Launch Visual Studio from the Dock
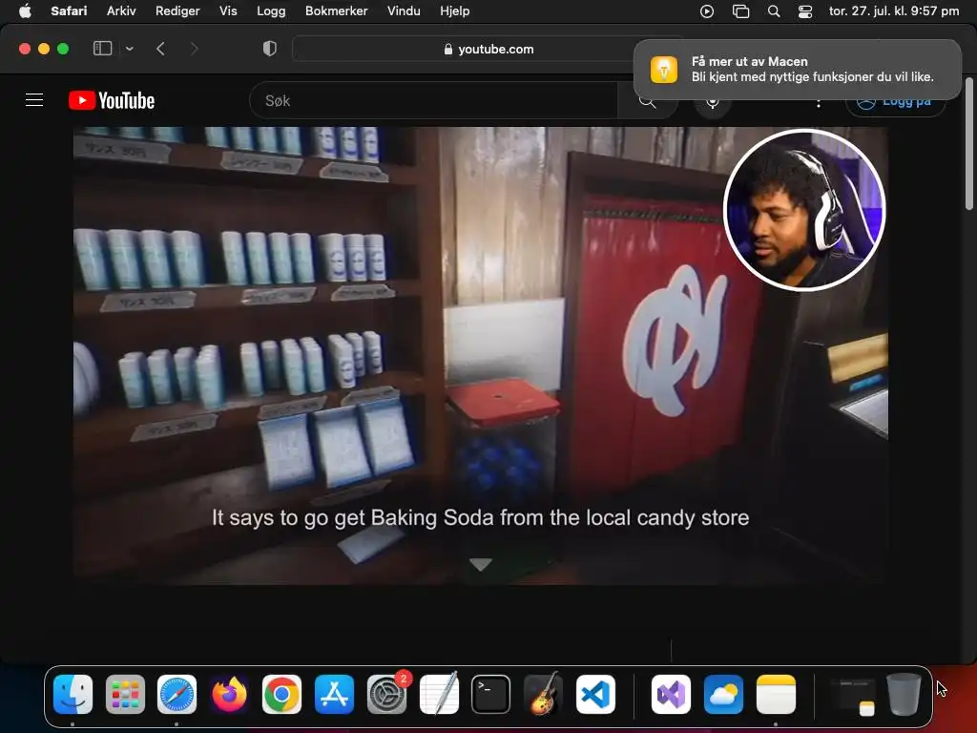Image resolution: width=977 pixels, height=733 pixels. 671,695
